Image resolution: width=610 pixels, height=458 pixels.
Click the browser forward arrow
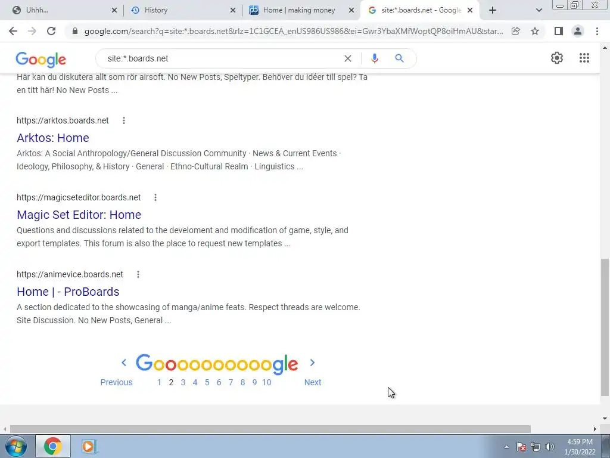[x=32, y=31]
